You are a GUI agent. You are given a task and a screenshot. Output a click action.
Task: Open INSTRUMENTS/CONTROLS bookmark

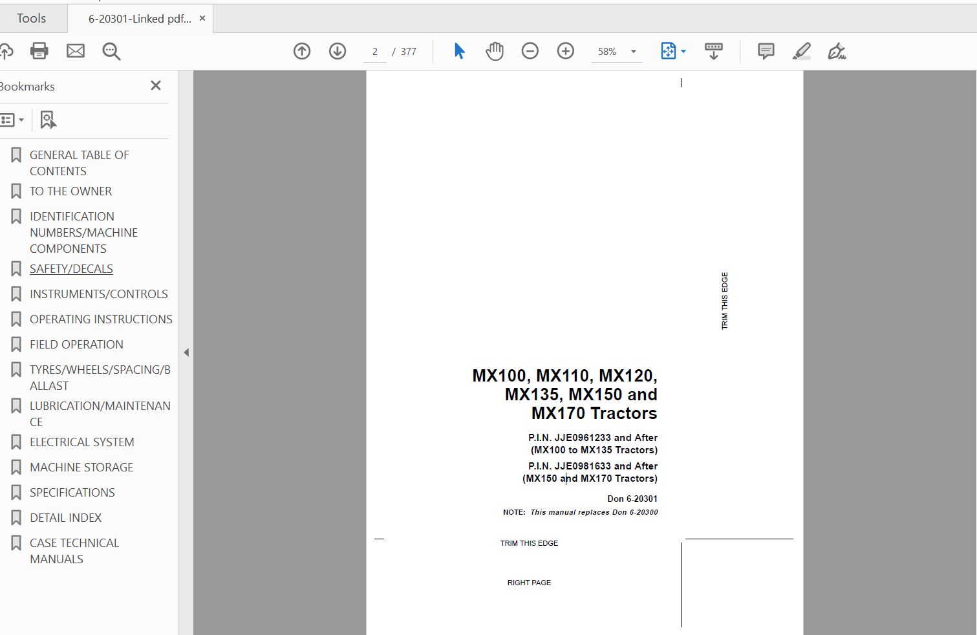click(x=99, y=294)
